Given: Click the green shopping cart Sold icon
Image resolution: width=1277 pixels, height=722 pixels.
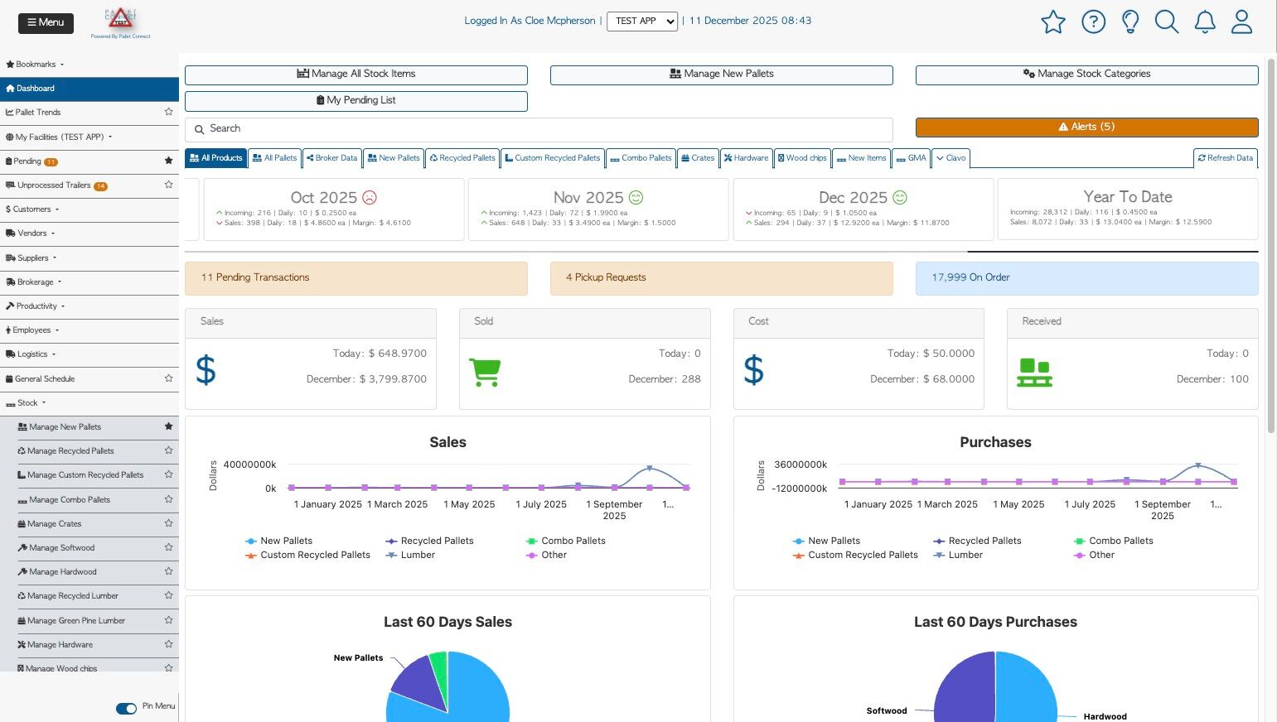Looking at the screenshot, I should (485, 372).
